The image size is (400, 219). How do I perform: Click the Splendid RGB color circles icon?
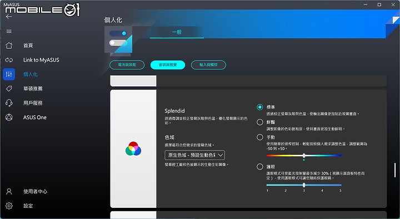(x=133, y=149)
